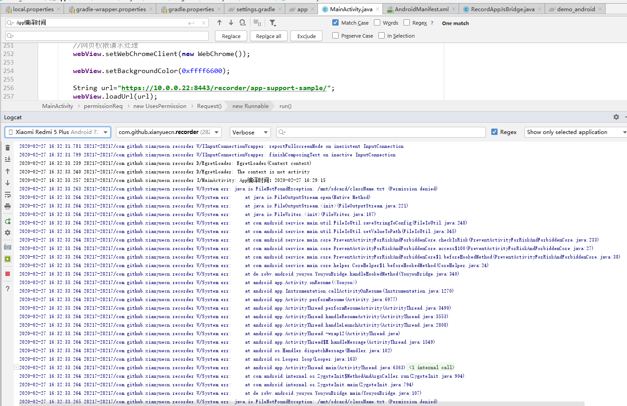Open the Verbose log level dropdown
The image size is (627, 406).
(250, 132)
